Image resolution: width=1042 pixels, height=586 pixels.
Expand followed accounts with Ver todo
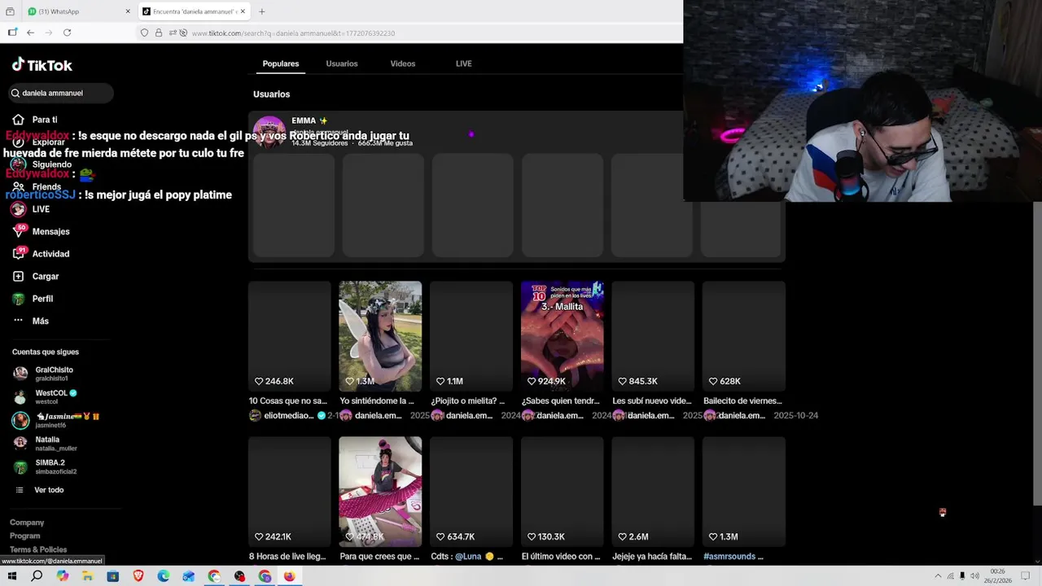click(x=49, y=490)
